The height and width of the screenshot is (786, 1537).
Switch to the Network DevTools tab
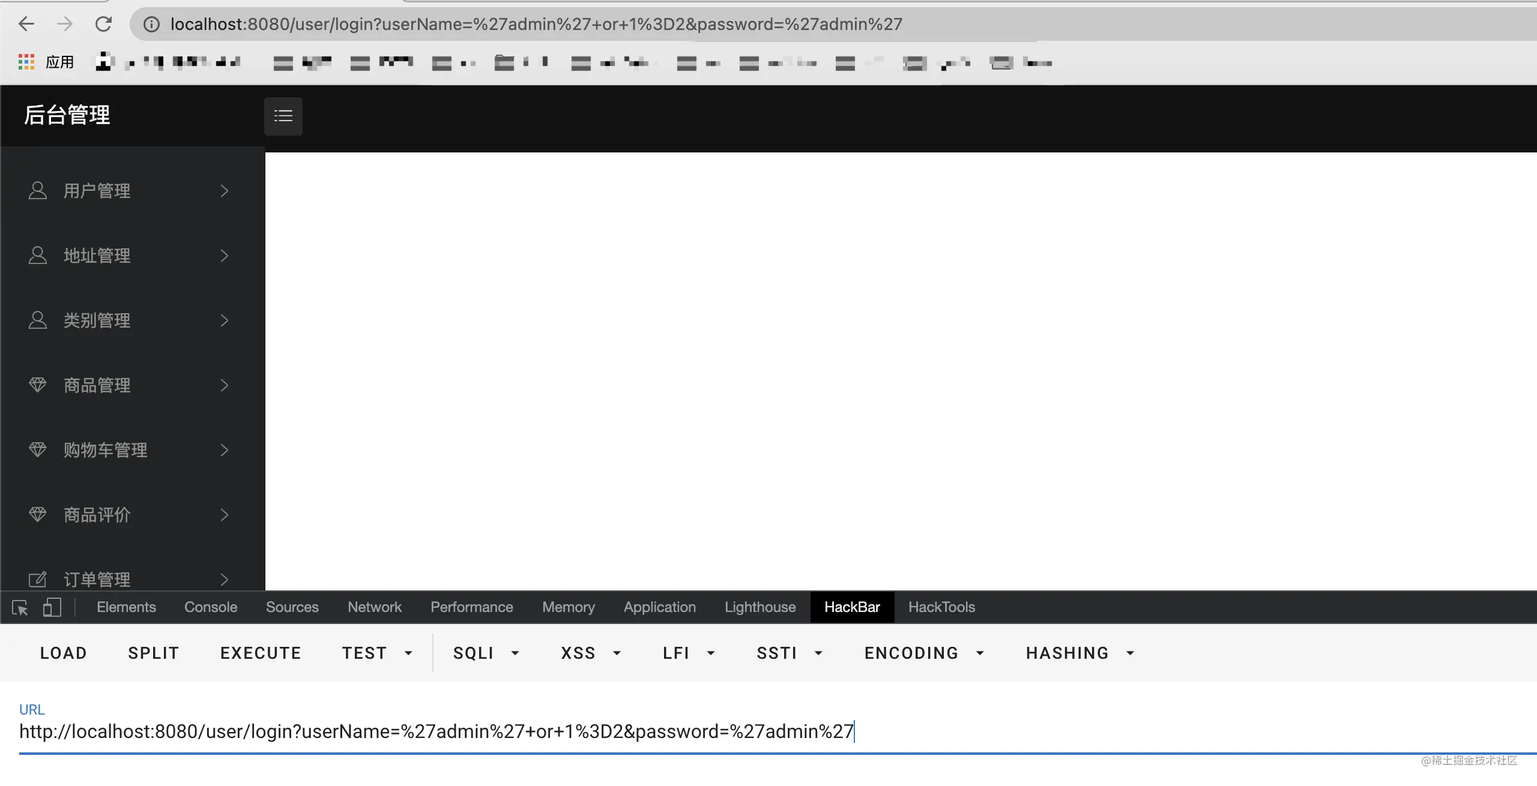375,607
